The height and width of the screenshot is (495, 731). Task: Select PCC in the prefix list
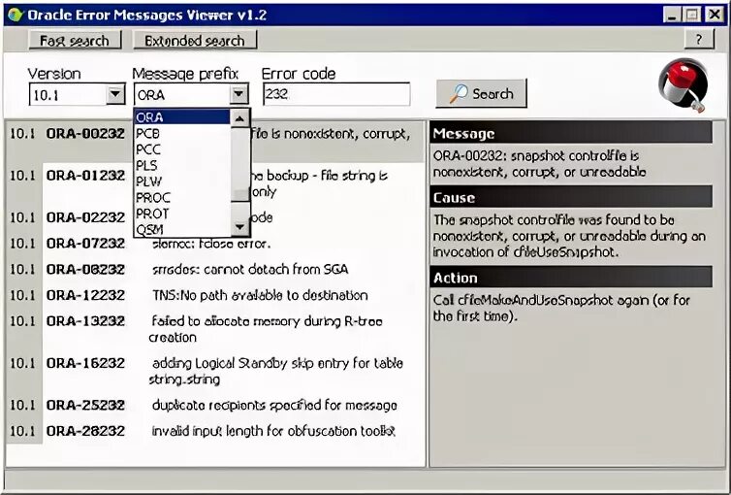tap(182, 149)
